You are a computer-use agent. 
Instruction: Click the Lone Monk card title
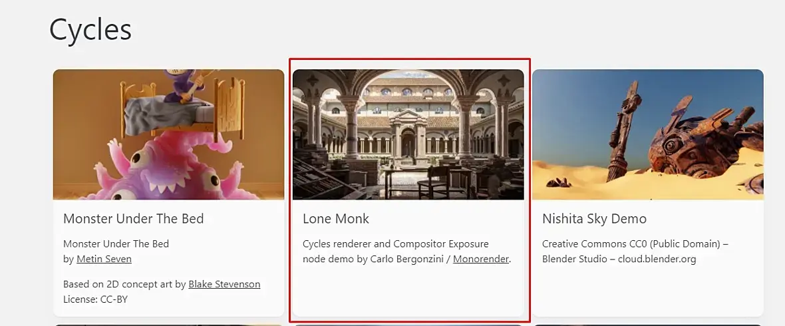(x=335, y=218)
